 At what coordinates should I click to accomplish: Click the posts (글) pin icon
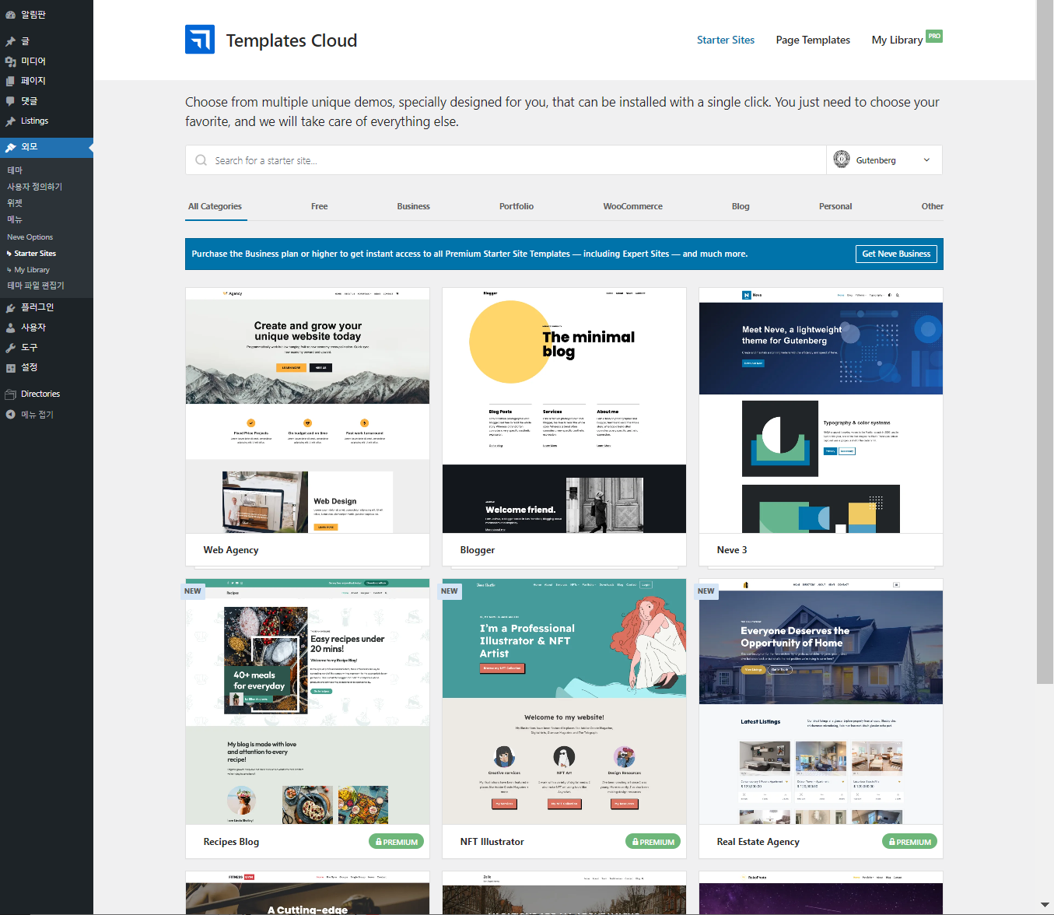10,41
